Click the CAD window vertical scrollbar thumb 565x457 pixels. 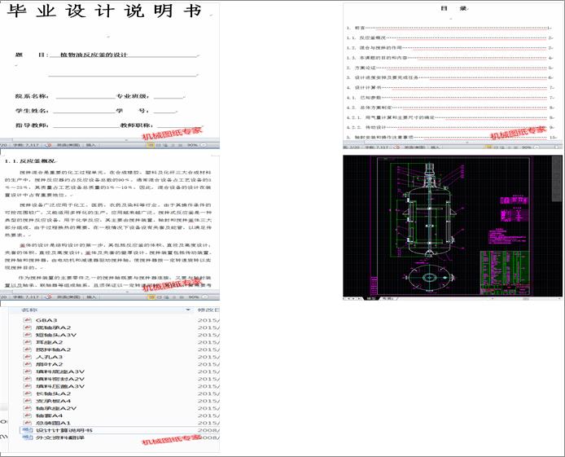click(557, 178)
